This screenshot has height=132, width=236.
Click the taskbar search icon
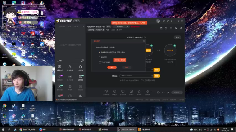9,129
